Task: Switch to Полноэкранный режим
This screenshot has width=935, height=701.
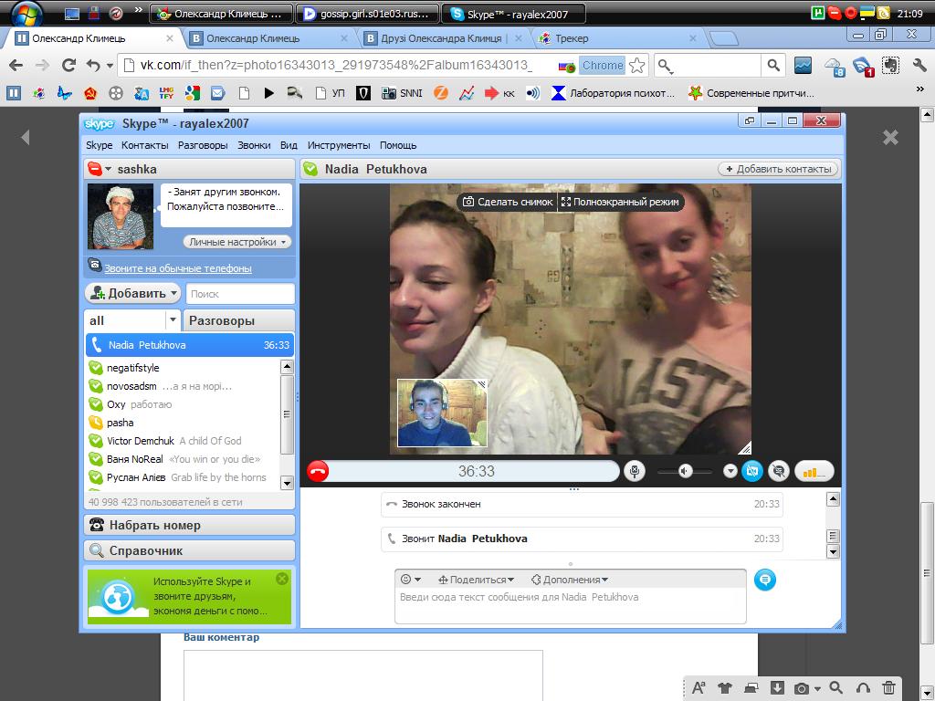Action: pos(620,202)
